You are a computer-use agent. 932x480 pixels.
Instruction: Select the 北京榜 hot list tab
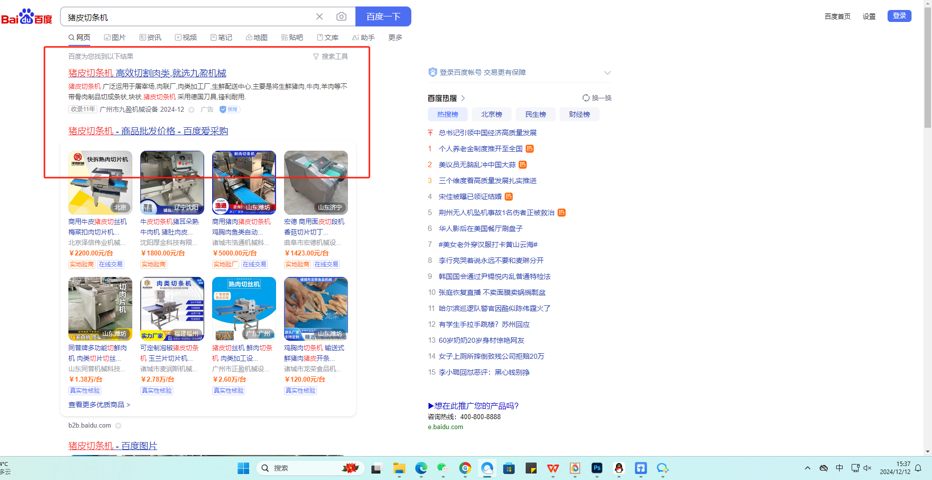click(x=491, y=114)
